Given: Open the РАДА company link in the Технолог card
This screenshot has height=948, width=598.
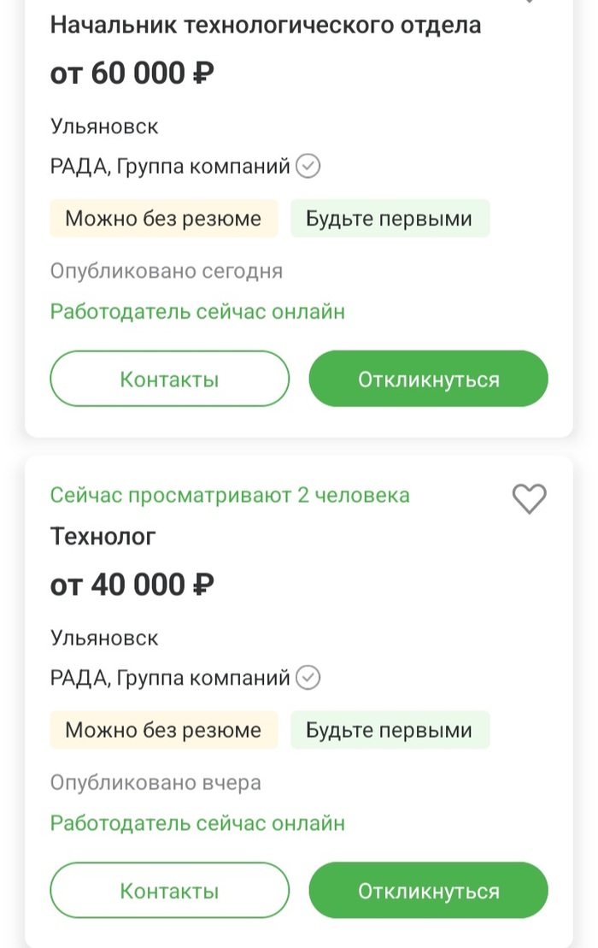Looking at the screenshot, I should click(x=170, y=678).
